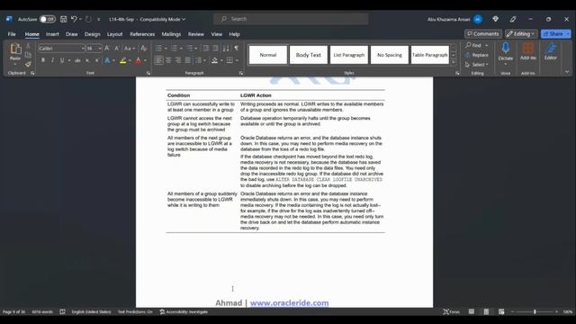Apply the red font color
Image resolution: width=576 pixels, height=324 pixels.
point(138,60)
